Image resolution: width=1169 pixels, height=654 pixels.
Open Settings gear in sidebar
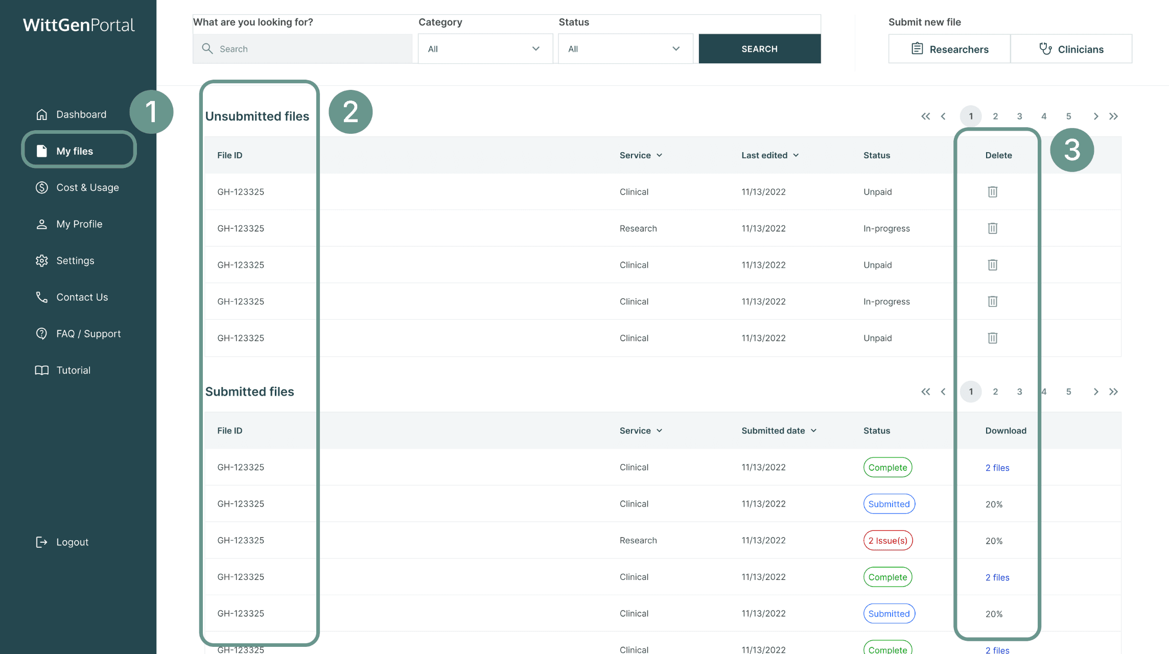[42, 260]
